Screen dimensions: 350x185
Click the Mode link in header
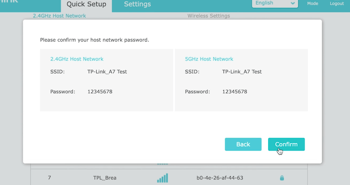pos(312,3)
